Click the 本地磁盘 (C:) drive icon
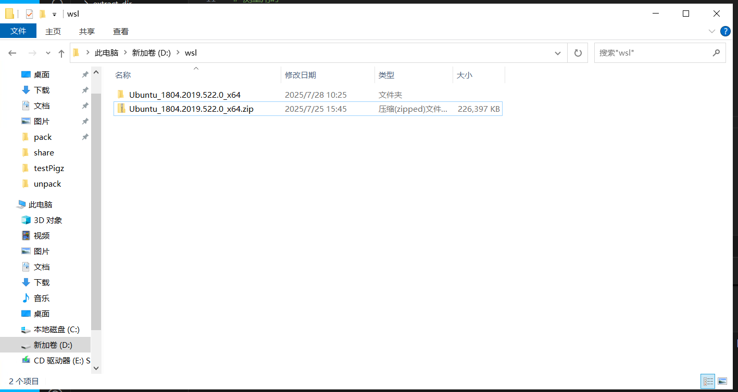The height and width of the screenshot is (392, 738). 26,330
